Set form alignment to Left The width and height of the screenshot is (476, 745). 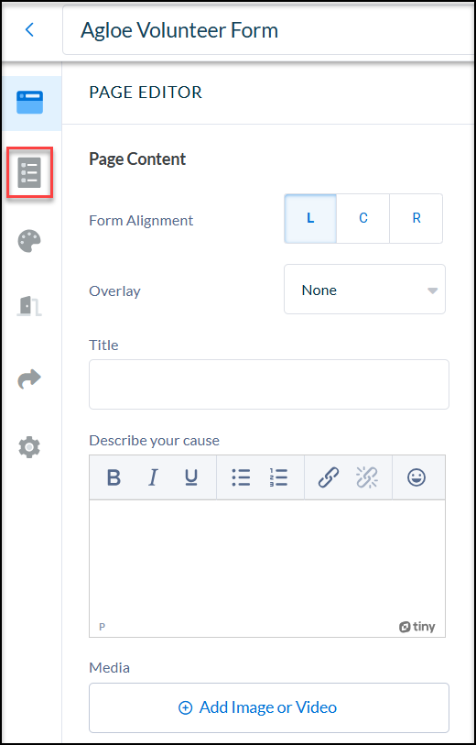[310, 219]
